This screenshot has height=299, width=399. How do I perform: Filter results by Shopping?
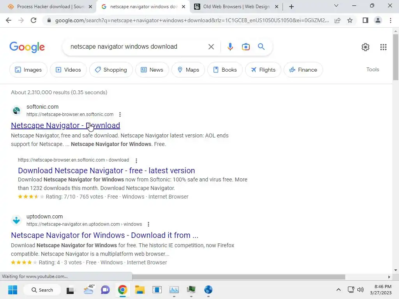[x=111, y=70]
